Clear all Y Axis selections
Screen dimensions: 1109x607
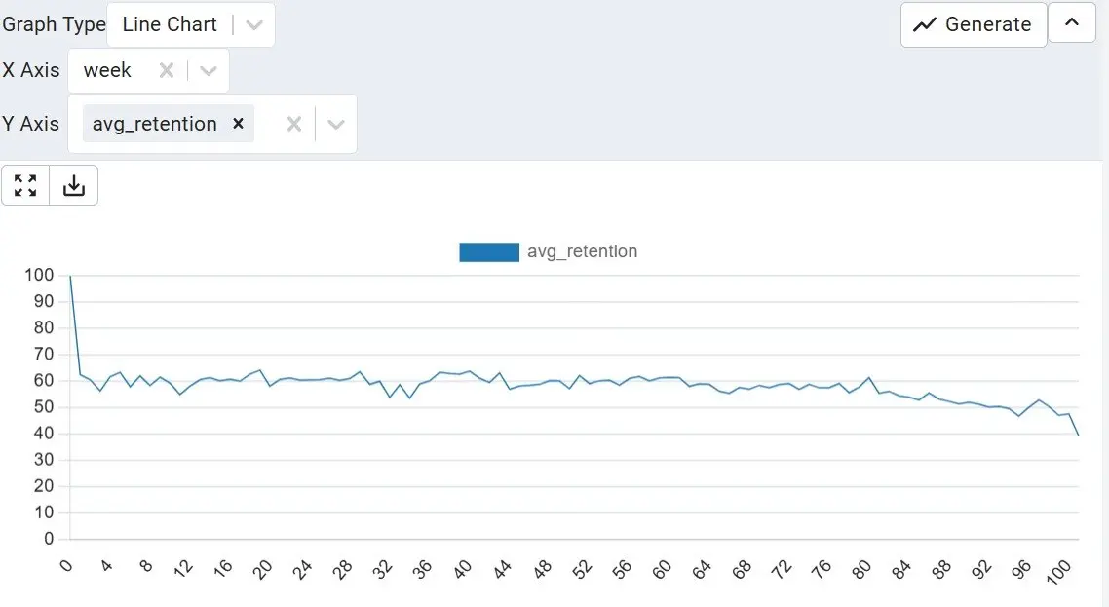coord(294,124)
